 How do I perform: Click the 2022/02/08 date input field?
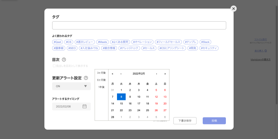pyautogui.click(x=71, y=107)
